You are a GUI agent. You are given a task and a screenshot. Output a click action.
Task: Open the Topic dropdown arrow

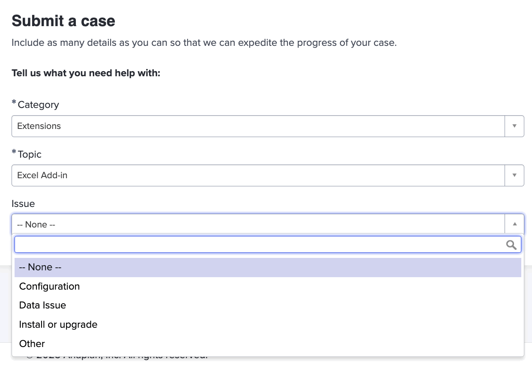pyautogui.click(x=514, y=175)
